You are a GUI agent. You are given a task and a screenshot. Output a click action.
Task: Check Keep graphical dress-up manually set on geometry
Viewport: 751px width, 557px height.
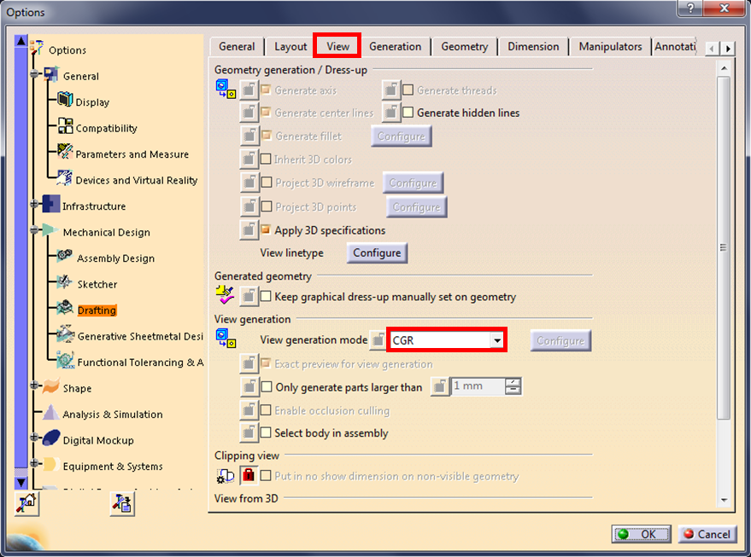267,296
